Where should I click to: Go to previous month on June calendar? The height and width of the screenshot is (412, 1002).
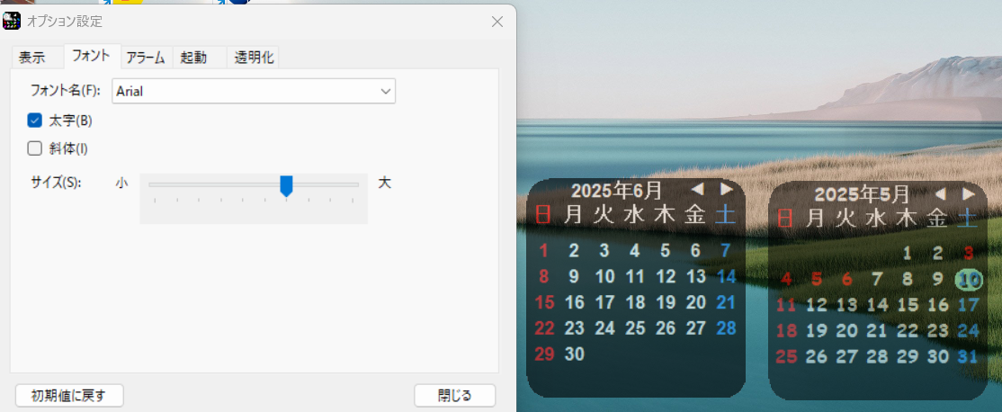tap(698, 189)
